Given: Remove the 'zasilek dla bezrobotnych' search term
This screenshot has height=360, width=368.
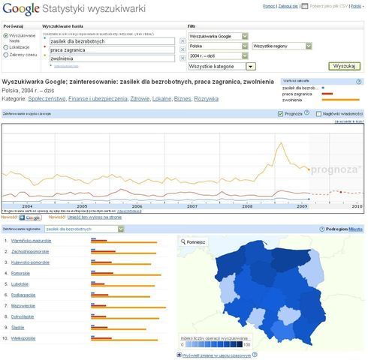Looking at the screenshot, I should 182,41.
